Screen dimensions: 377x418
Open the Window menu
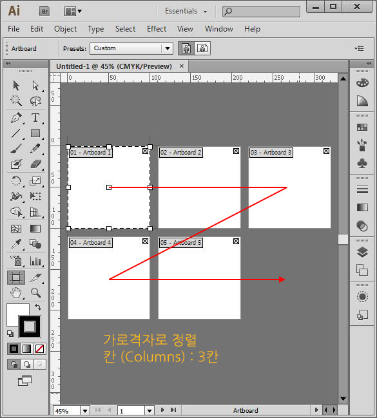[218, 29]
